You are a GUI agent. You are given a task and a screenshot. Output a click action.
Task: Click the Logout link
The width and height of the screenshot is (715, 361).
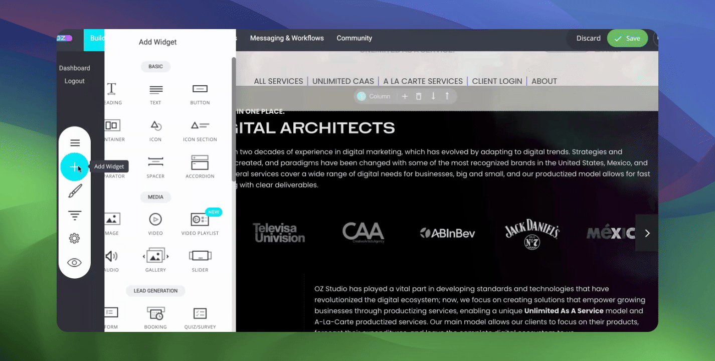(75, 81)
